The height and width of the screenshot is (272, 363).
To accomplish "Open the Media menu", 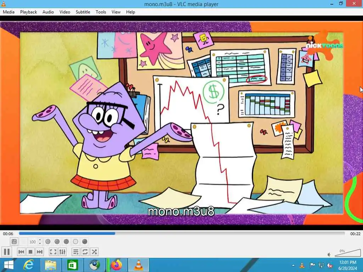I will coord(9,12).
